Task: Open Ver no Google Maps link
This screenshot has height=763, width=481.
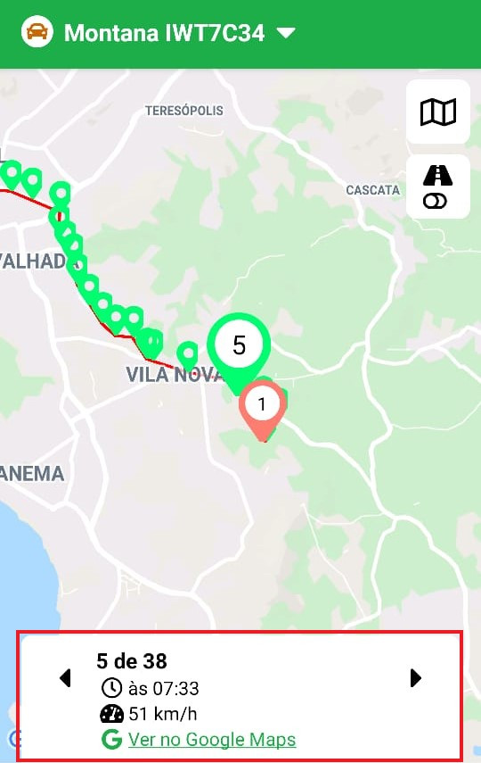Action: click(x=212, y=740)
